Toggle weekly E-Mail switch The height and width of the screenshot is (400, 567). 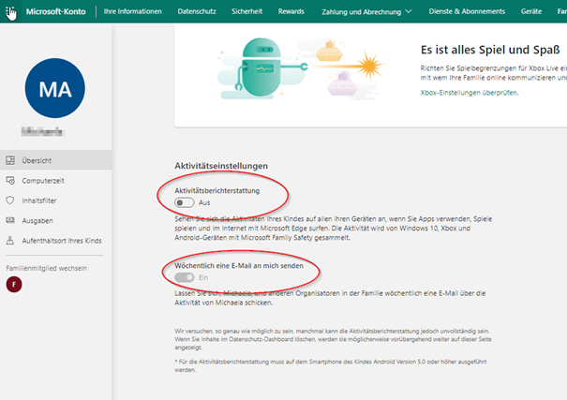pos(184,277)
